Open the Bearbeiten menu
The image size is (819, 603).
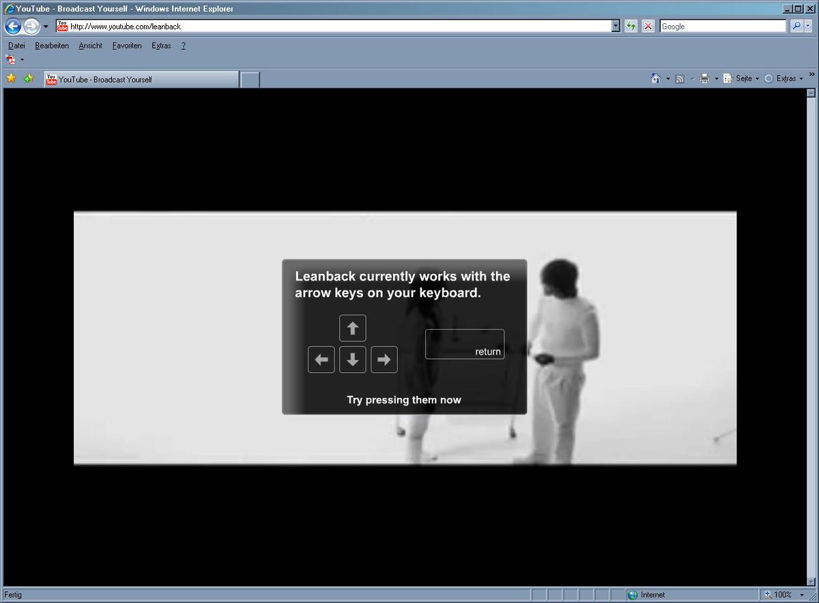click(52, 46)
